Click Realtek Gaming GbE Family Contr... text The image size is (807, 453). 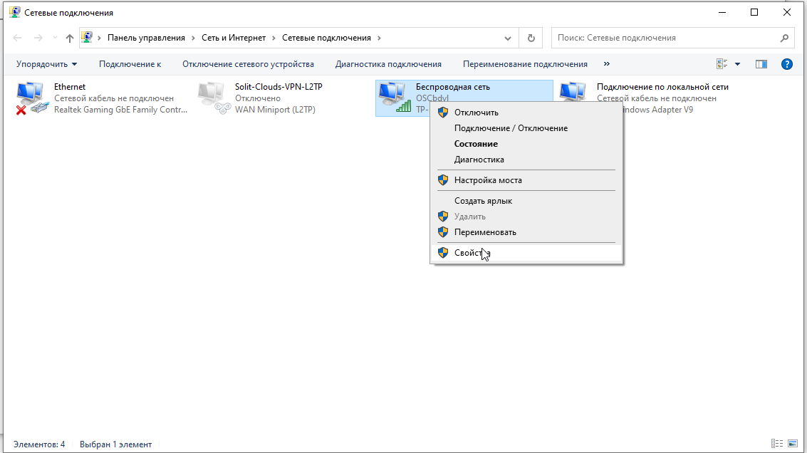120,109
